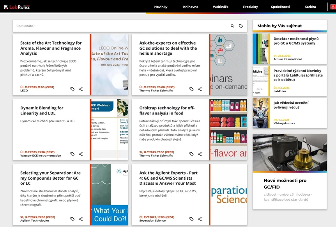The width and height of the screenshot is (336, 227).
Task: Click 'Altium International' source text
Action: [288, 59]
